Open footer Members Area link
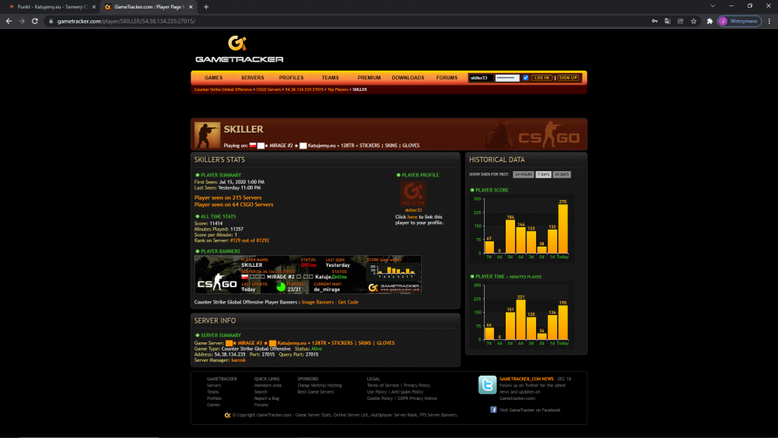Viewport: 778px width, 438px height. [x=268, y=385]
